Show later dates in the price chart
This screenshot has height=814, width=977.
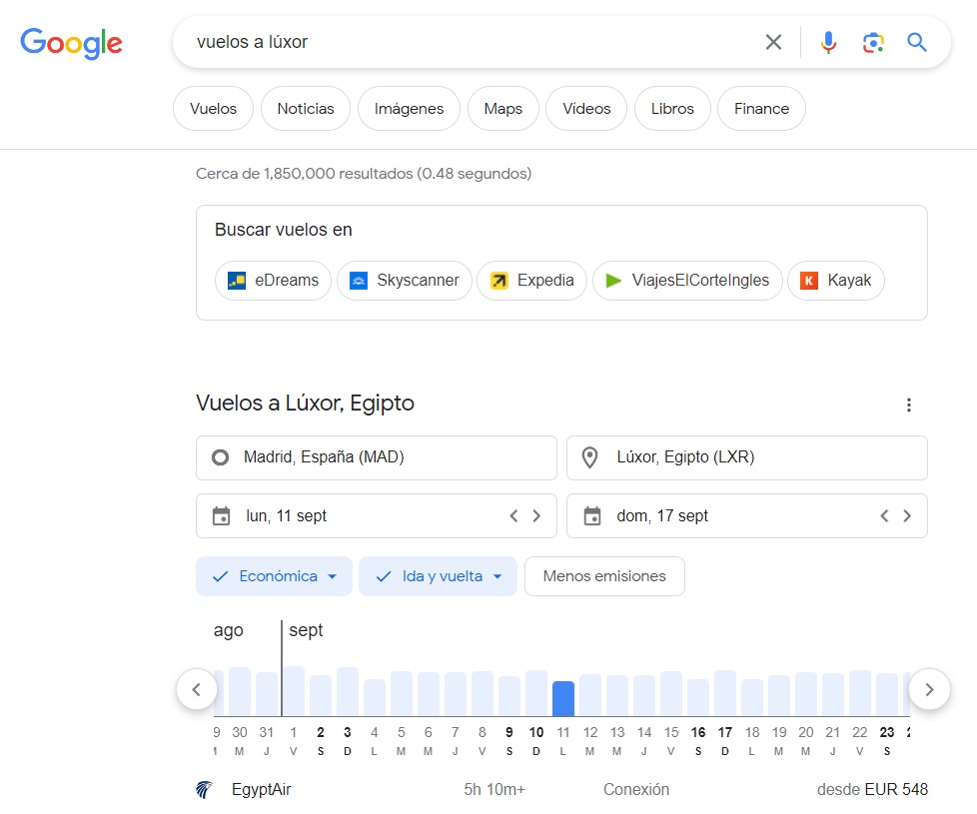pyautogui.click(x=929, y=689)
